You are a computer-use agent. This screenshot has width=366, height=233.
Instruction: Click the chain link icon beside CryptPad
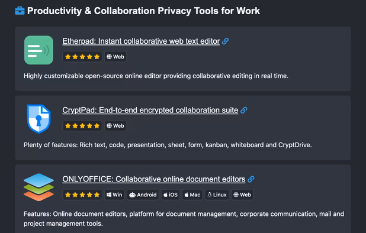243,110
